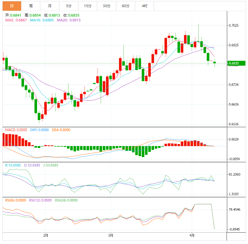The width and height of the screenshot is (248, 244).
Task: Click the 4月 date label on time axis
Action: (x=192, y=235)
